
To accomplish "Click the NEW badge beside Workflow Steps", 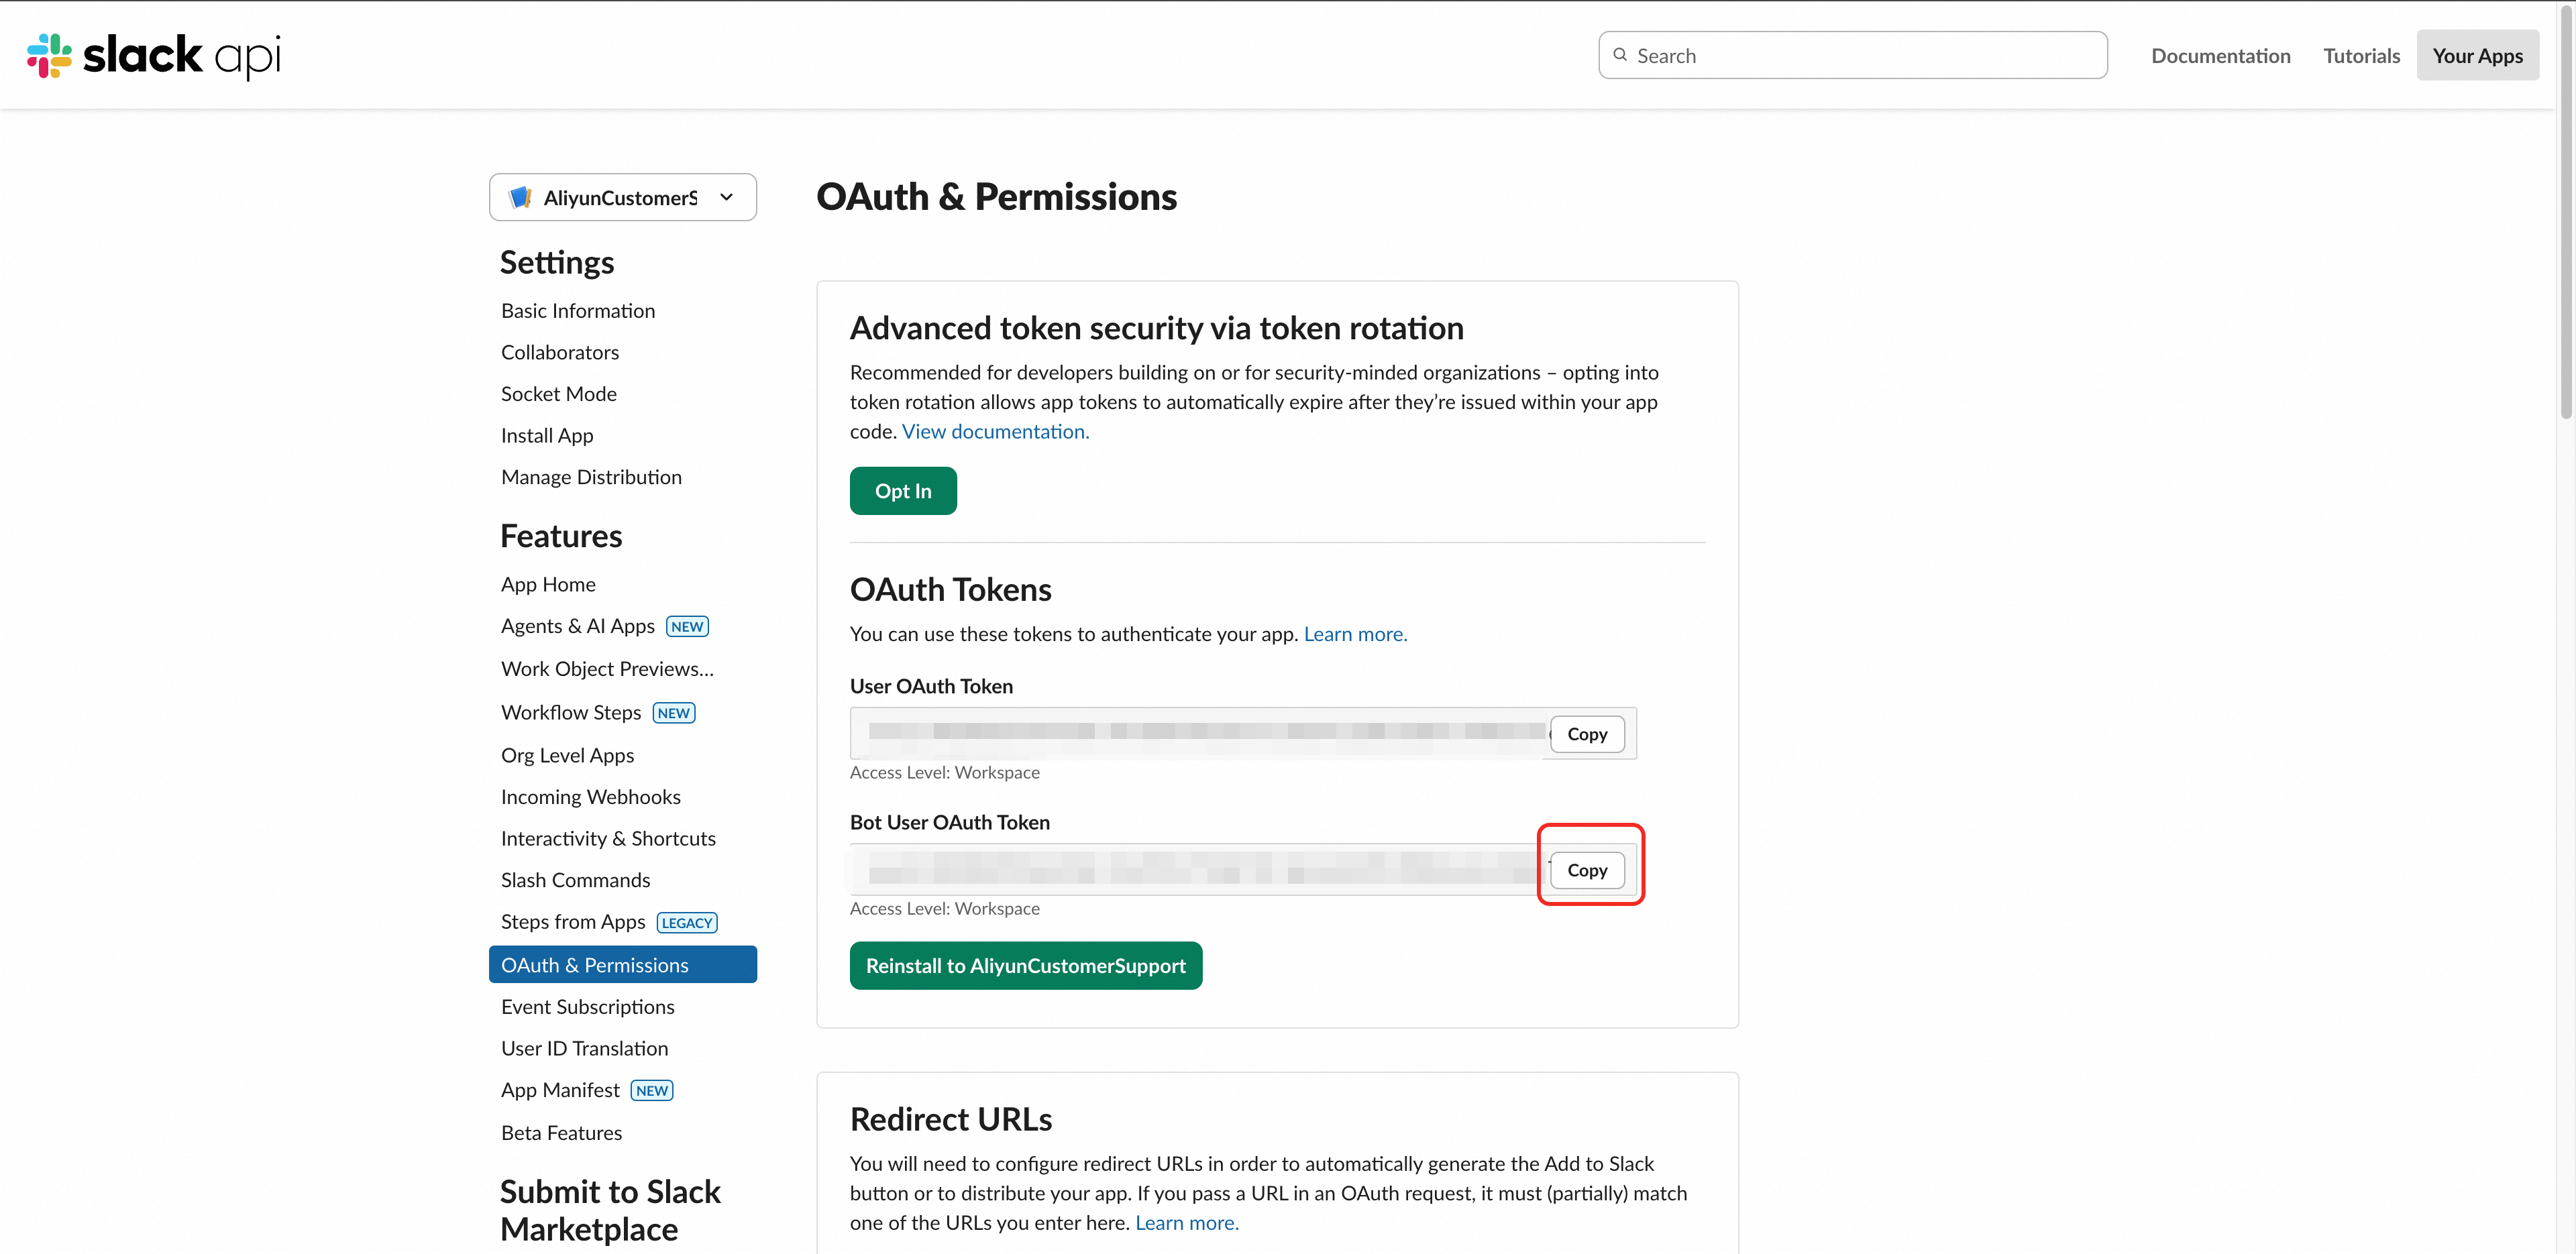I will [x=674, y=712].
